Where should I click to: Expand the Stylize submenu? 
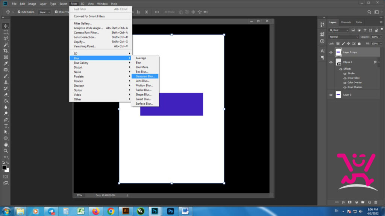point(100,90)
